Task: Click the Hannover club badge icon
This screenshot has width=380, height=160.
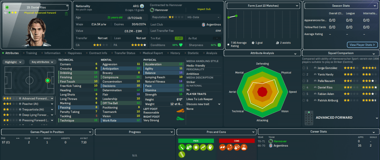Action: pyautogui.click(x=152, y=10)
